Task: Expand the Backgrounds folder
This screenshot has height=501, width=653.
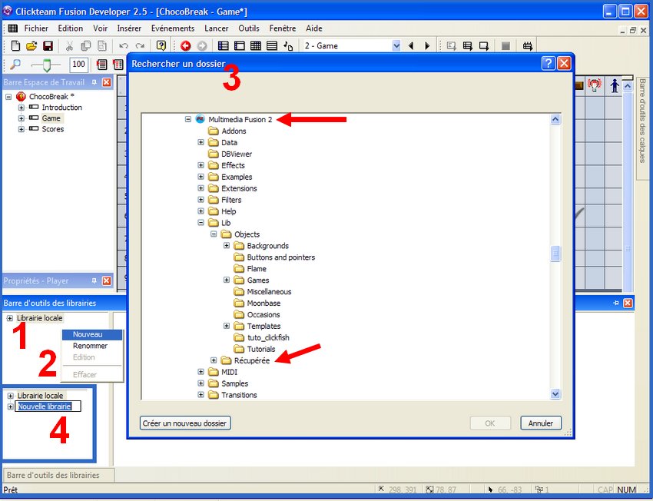Action: click(x=227, y=246)
